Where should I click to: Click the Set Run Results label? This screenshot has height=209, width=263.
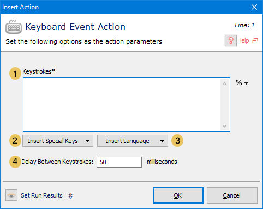pos(41,195)
